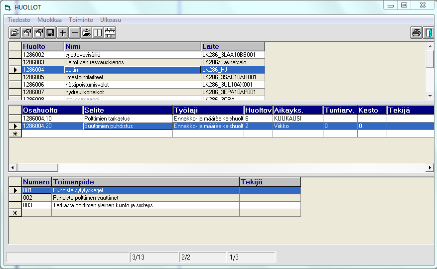Click the cell LK286_HJ
437x269 pixels.
coord(233,70)
